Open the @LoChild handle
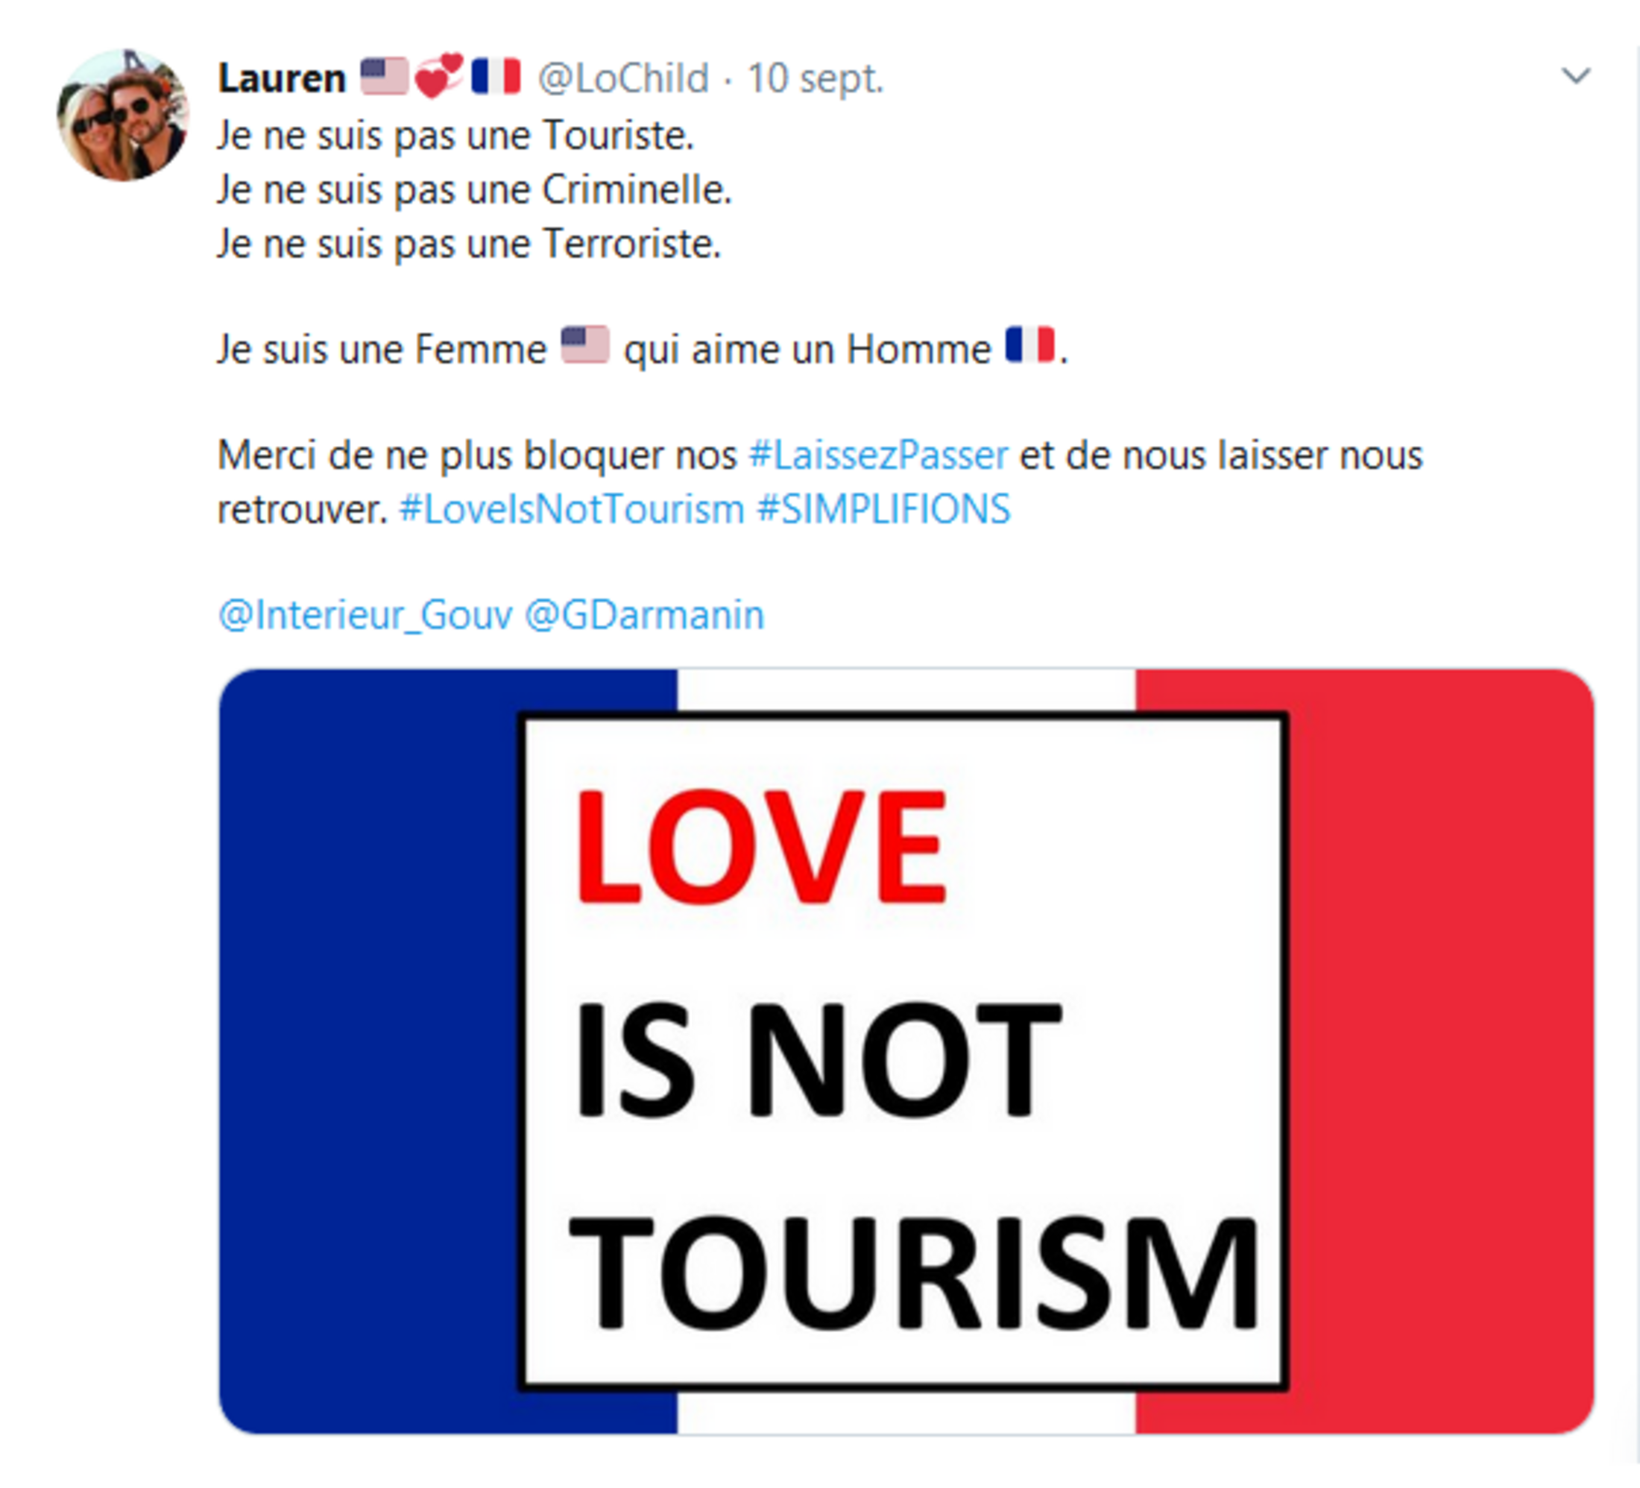This screenshot has height=1488, width=1640. tap(623, 79)
